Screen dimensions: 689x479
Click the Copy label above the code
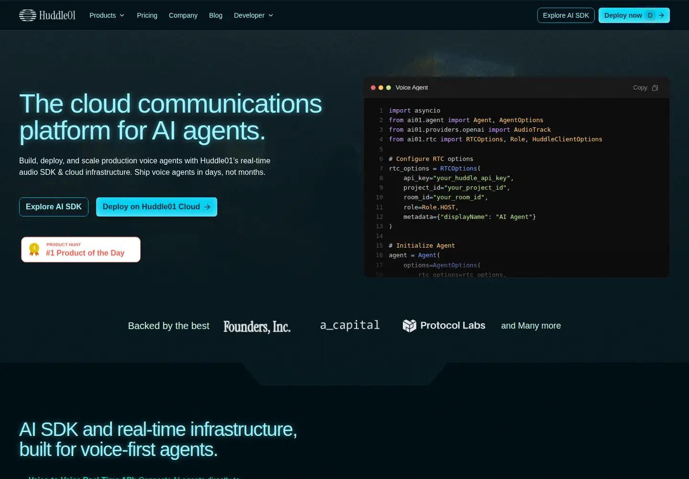(x=640, y=88)
